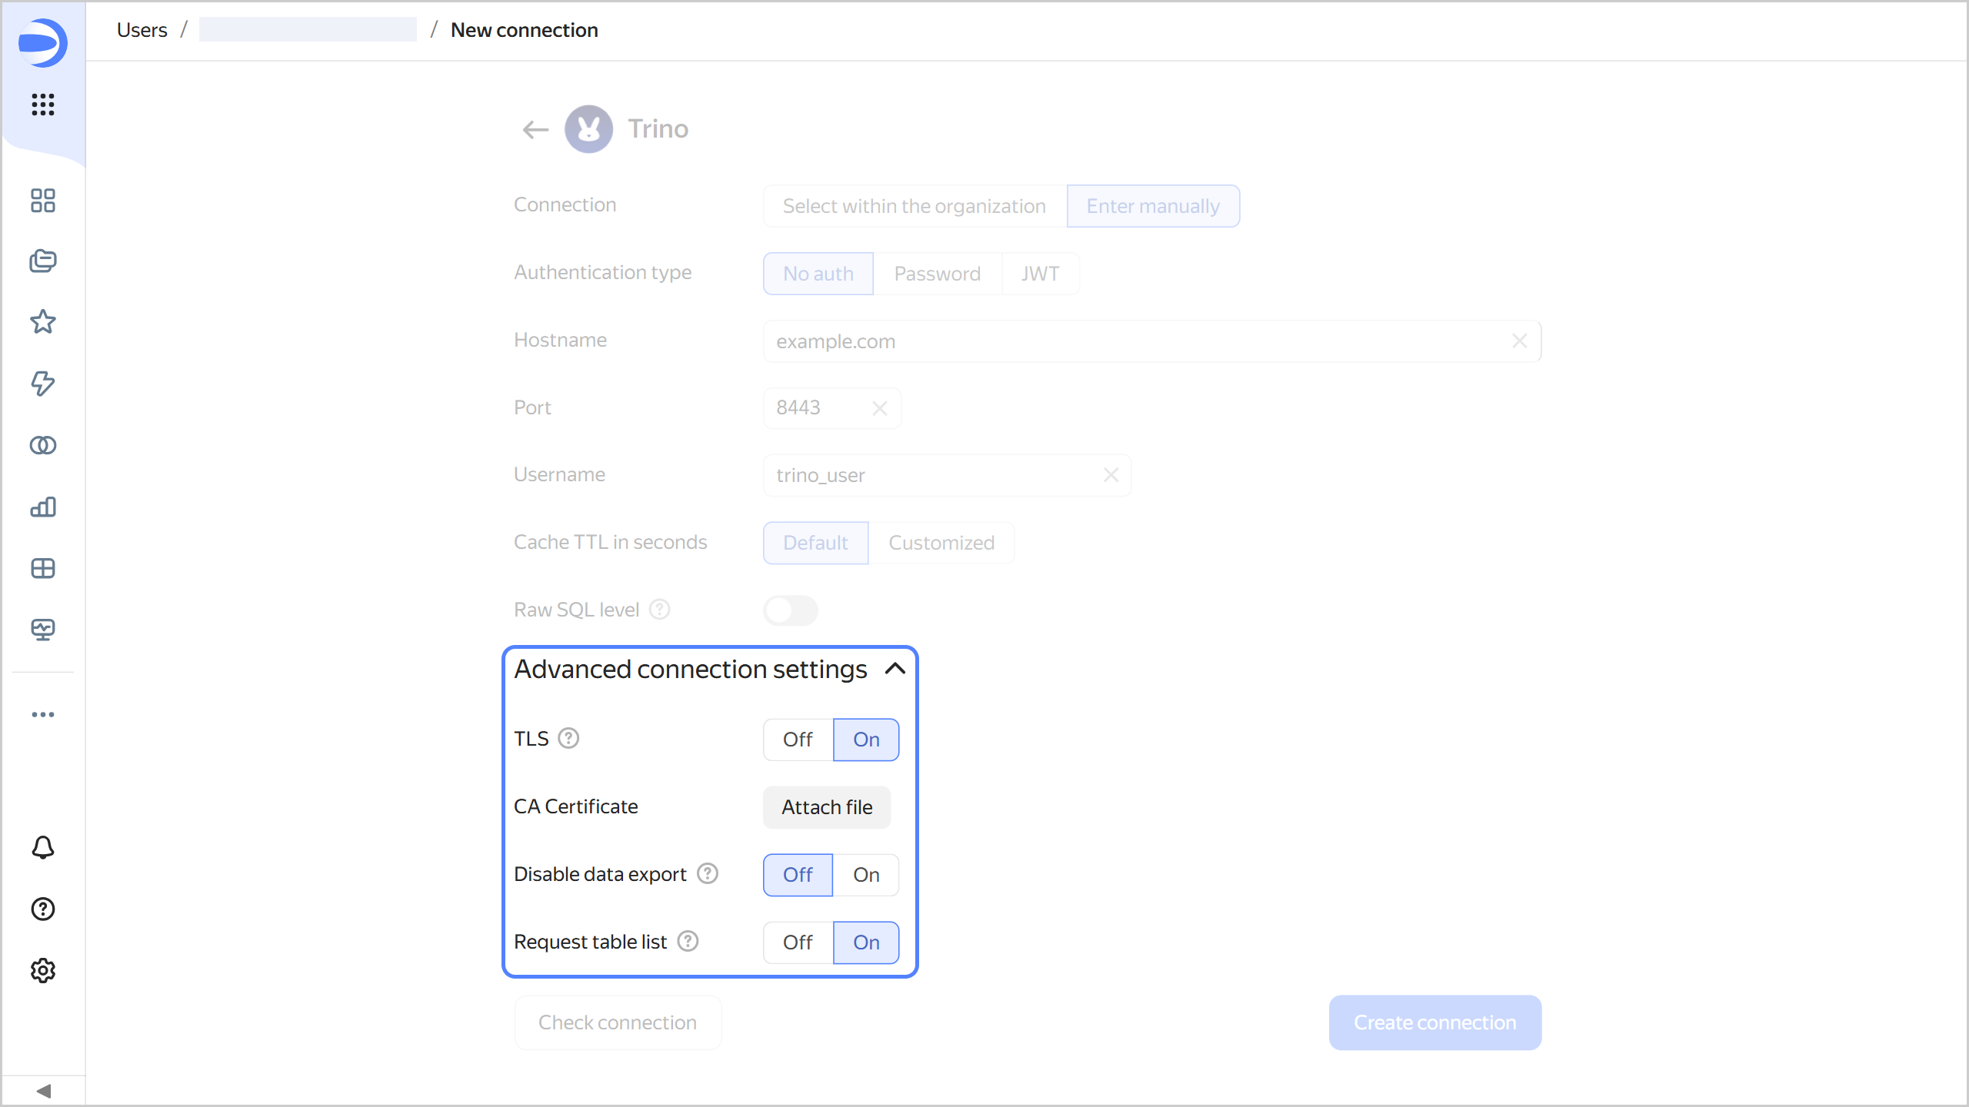Collapse the sidebar with bottom arrow
Screen dimensions: 1969x1107
pos(43,1091)
